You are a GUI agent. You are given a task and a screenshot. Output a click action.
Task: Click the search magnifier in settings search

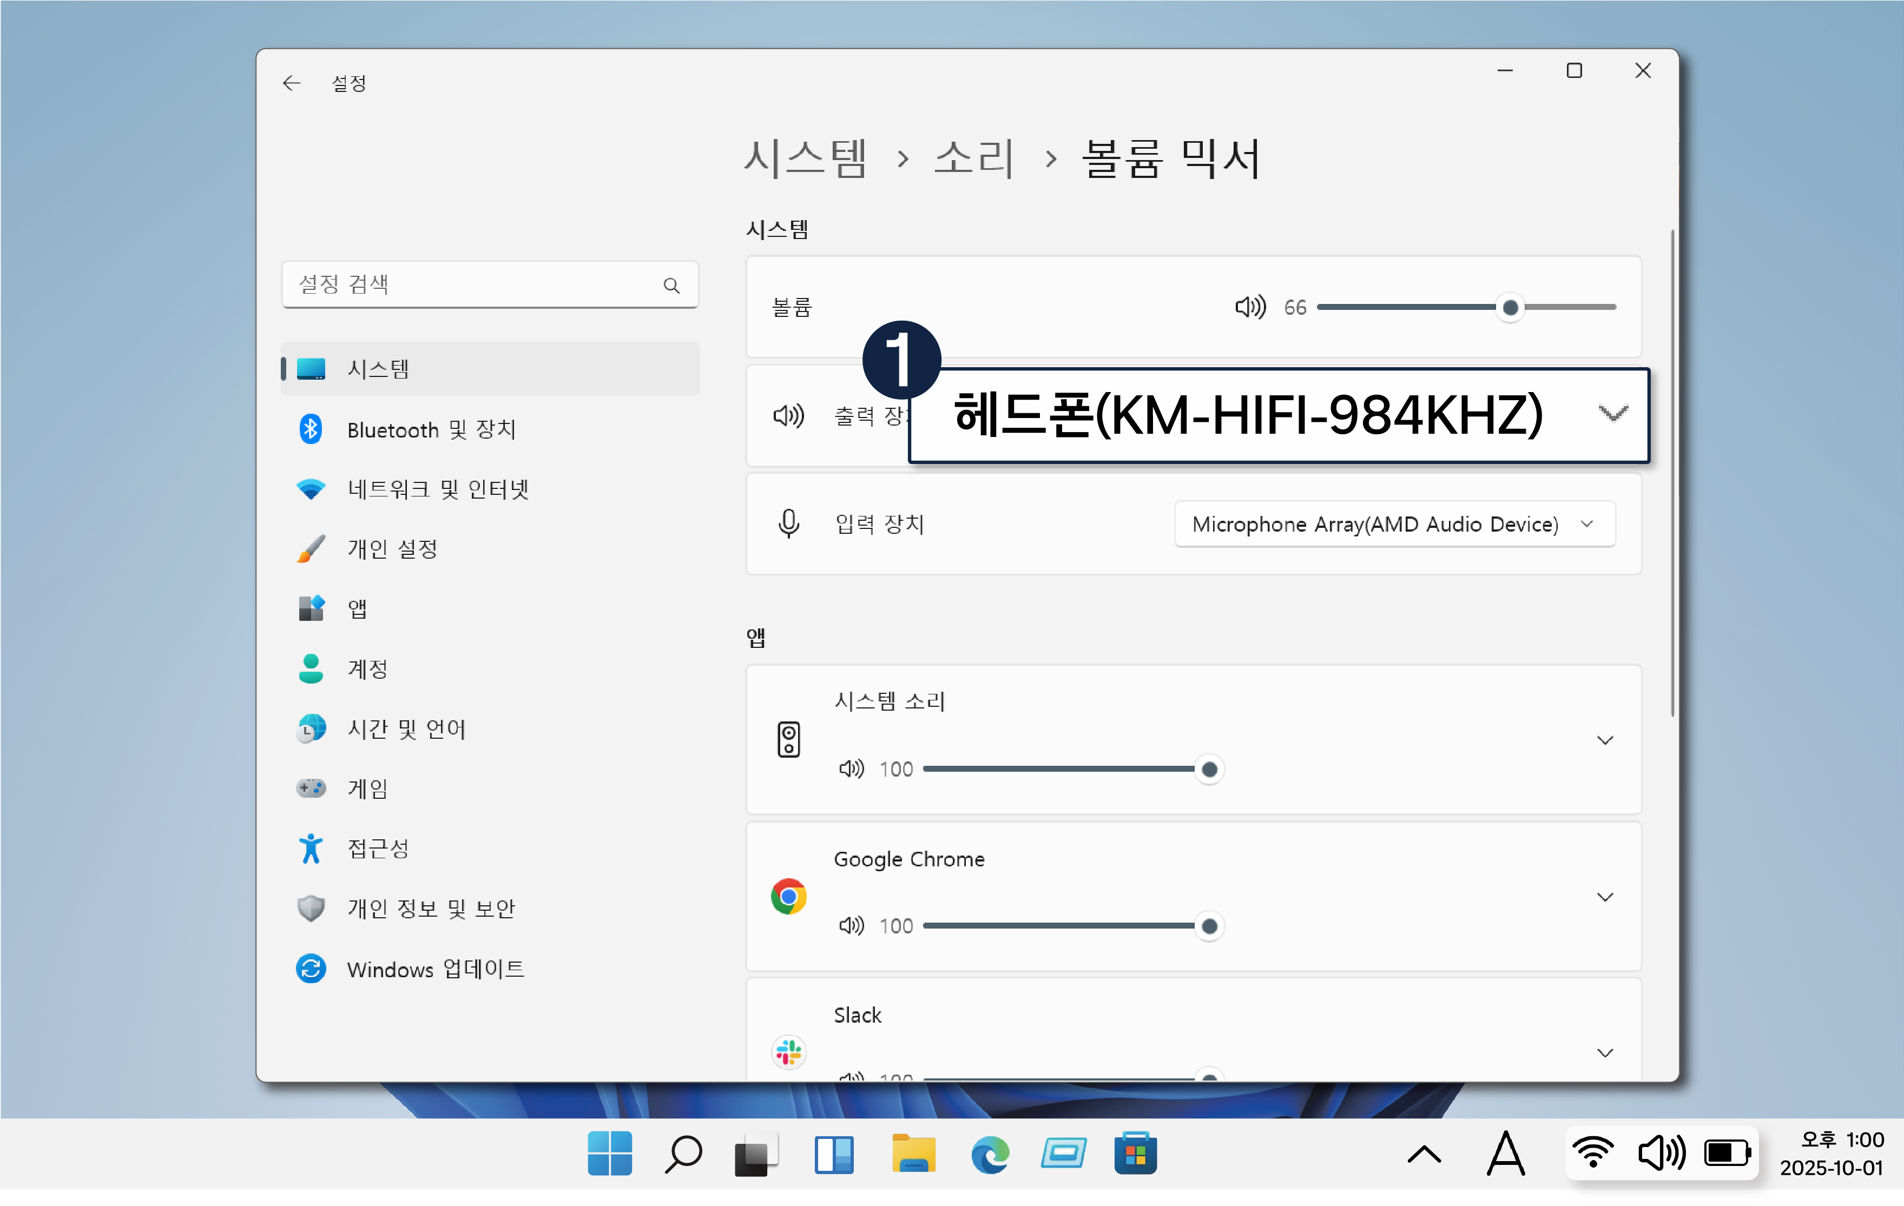click(x=671, y=286)
